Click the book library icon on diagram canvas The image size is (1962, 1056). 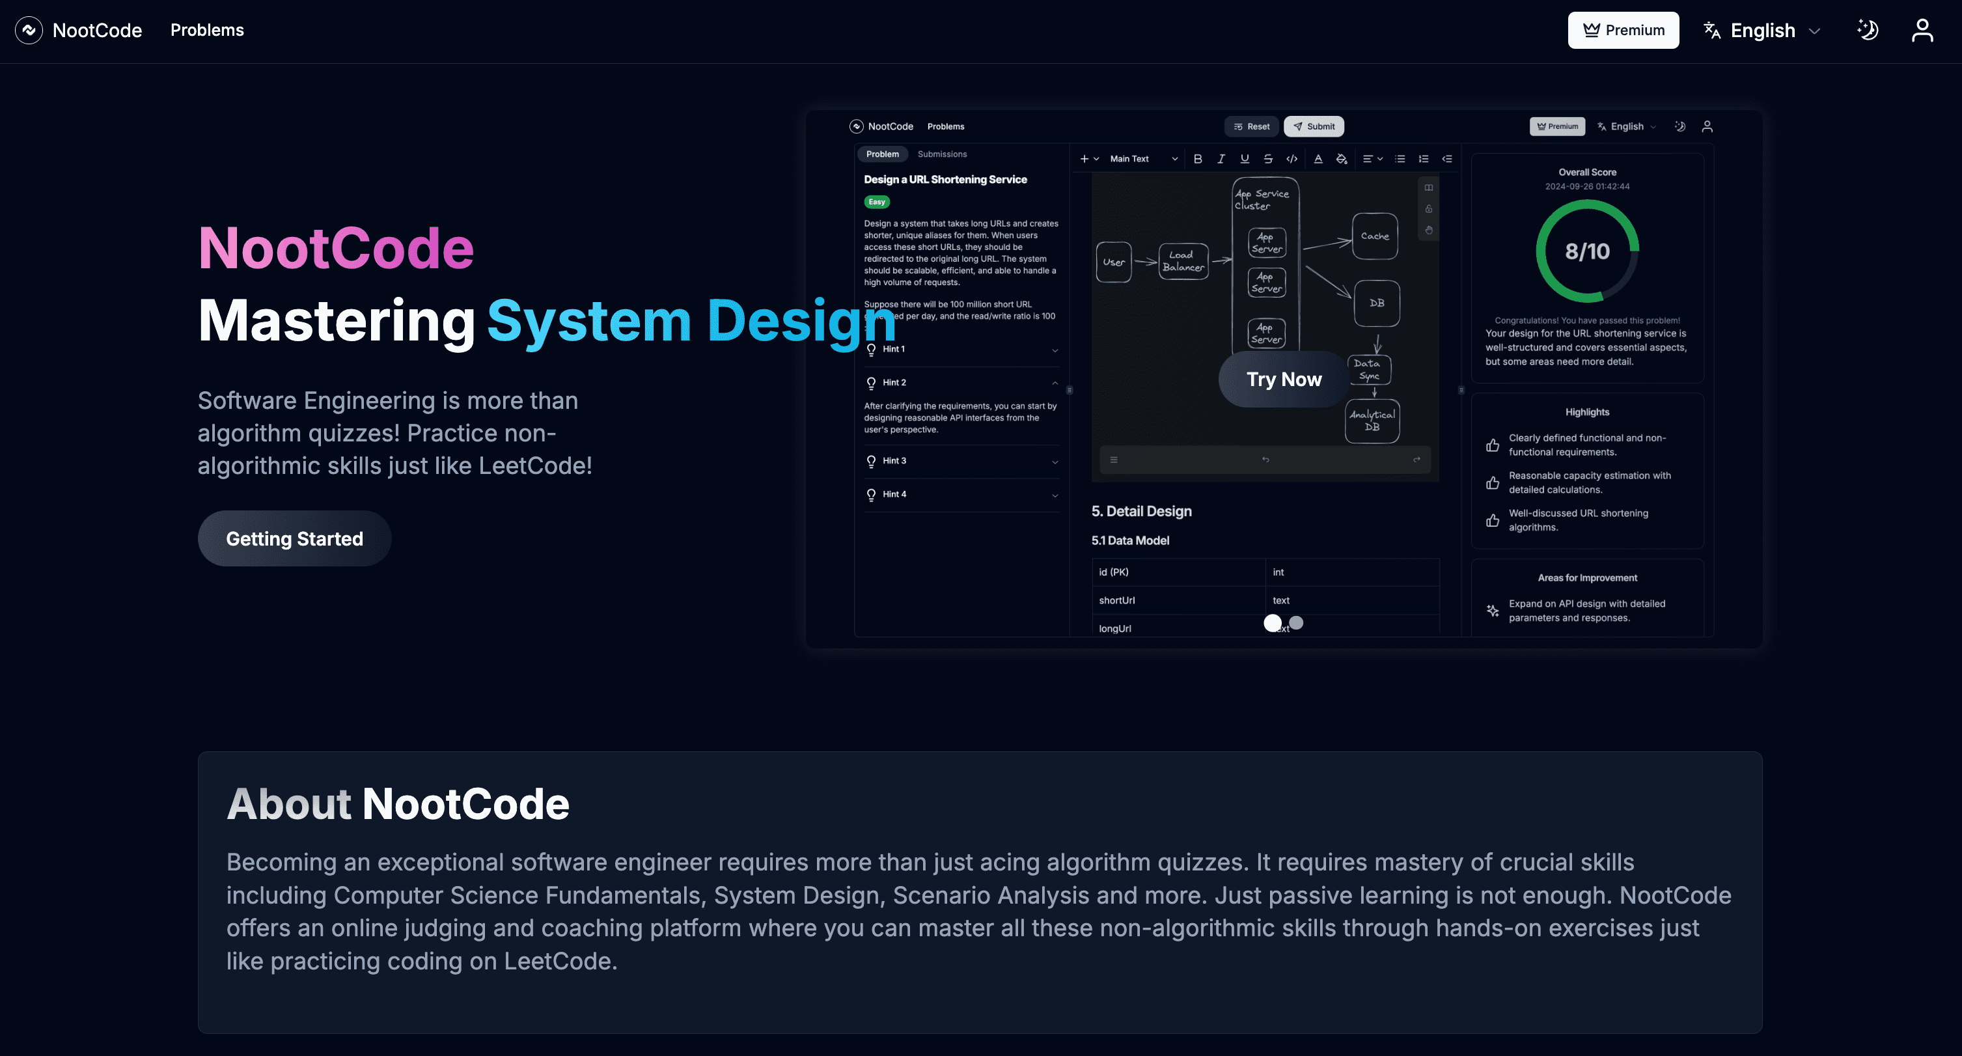click(x=1428, y=188)
